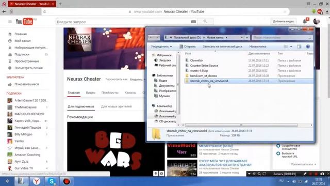Open the browser menu icon
The width and height of the screenshot is (330, 186).
(x=308, y=4)
